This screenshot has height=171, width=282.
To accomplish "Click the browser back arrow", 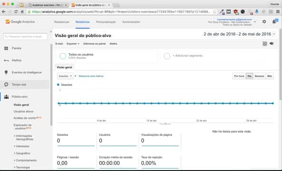I will (4, 12).
